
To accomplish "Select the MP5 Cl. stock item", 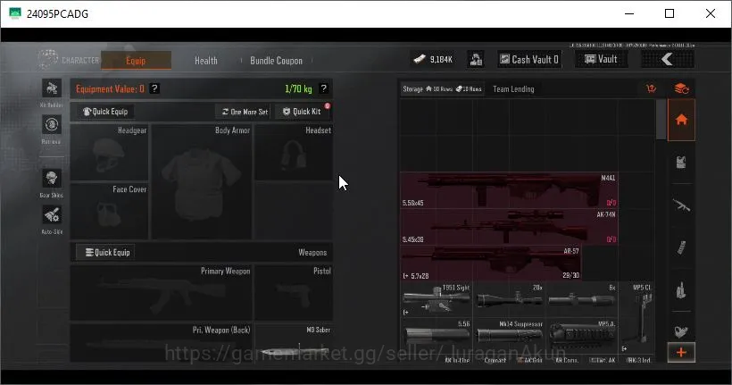I will pos(636,318).
